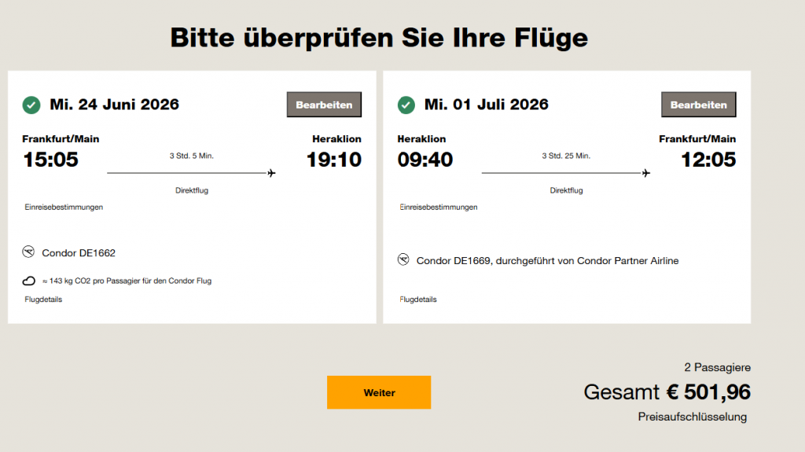
Task: Click the CO2 cloud icon
Action: 29,281
